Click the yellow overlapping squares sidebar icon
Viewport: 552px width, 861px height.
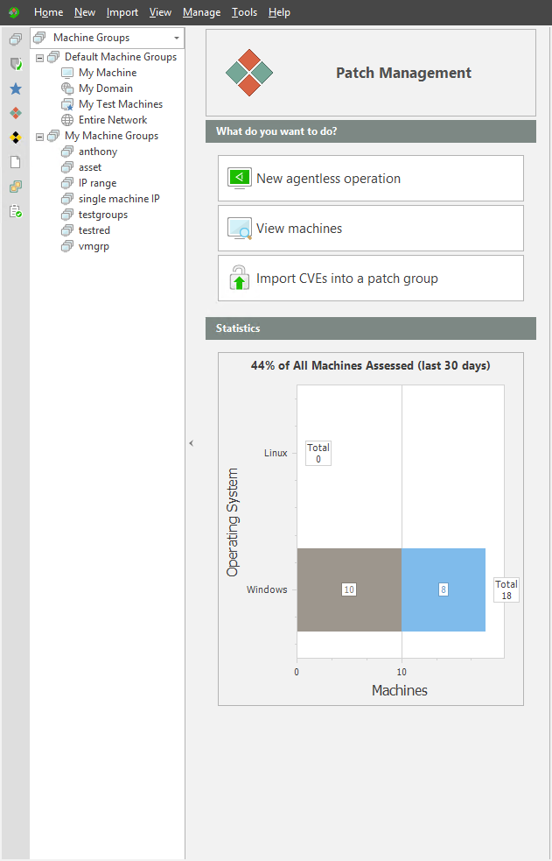click(x=15, y=187)
